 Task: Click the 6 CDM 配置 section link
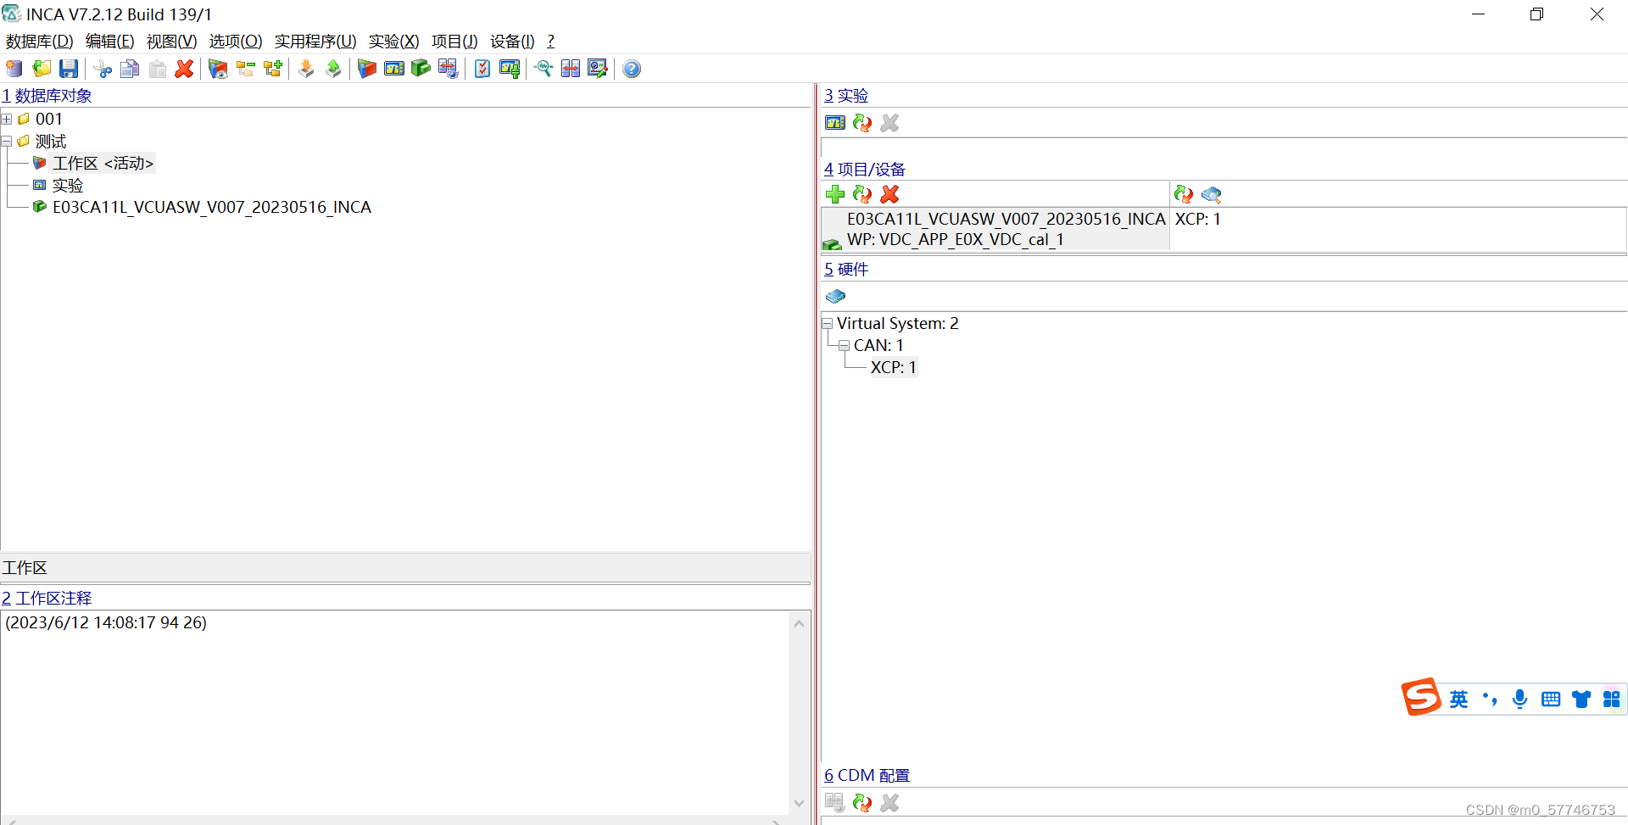click(x=867, y=775)
